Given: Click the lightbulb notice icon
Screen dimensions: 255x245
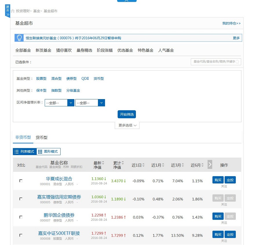Looking at the screenshot, I should coord(19,38).
